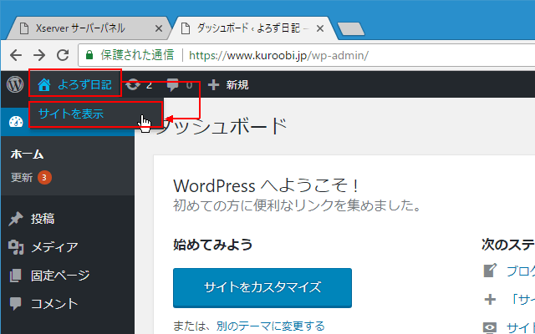Click the home icon beside よろず日記
The height and width of the screenshot is (334, 535).
[x=44, y=84]
